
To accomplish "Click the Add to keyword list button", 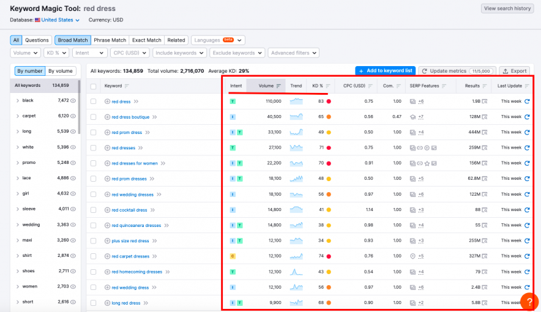I will [x=385, y=71].
